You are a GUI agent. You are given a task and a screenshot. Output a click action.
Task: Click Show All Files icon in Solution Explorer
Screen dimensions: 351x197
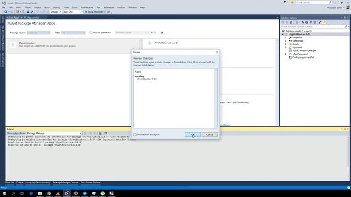315,22
